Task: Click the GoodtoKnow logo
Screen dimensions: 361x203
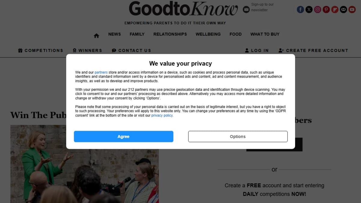Action: 183,9
